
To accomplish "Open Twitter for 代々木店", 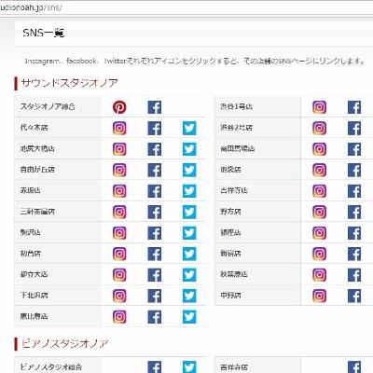I will 189,128.
